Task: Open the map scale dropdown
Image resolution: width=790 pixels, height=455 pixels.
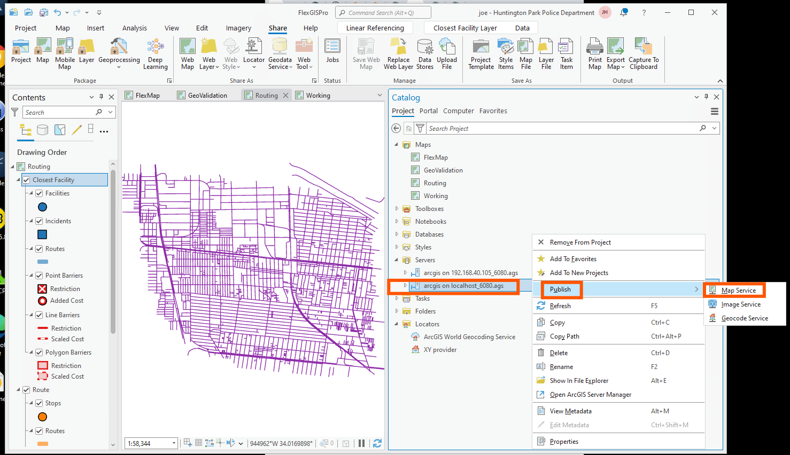Action: pyautogui.click(x=174, y=443)
